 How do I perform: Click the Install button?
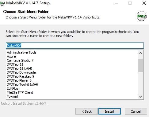coord(109,111)
